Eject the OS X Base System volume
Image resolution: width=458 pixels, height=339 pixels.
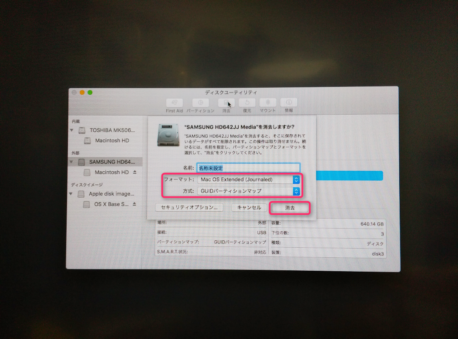[x=135, y=204]
